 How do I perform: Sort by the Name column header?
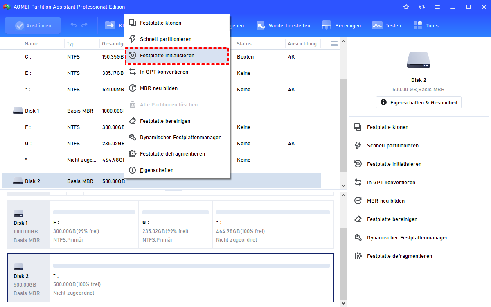point(32,44)
